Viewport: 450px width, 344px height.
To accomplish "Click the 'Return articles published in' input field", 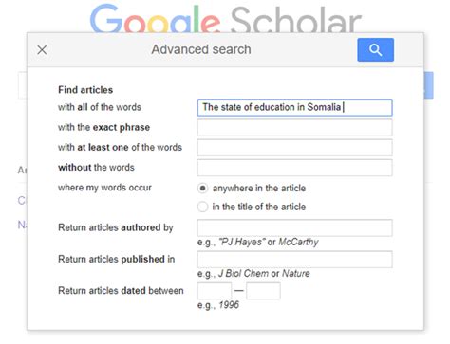I will click(295, 260).
